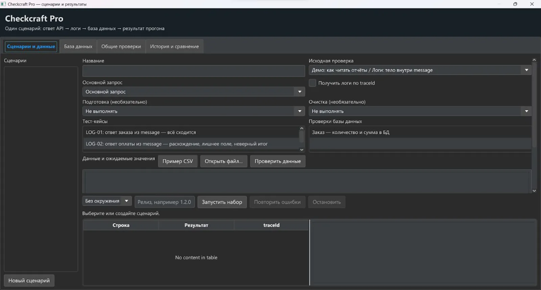Screen dimensions: 541x290
Task: Open the «Исходная проверка» combo box
Action: (x=420, y=70)
